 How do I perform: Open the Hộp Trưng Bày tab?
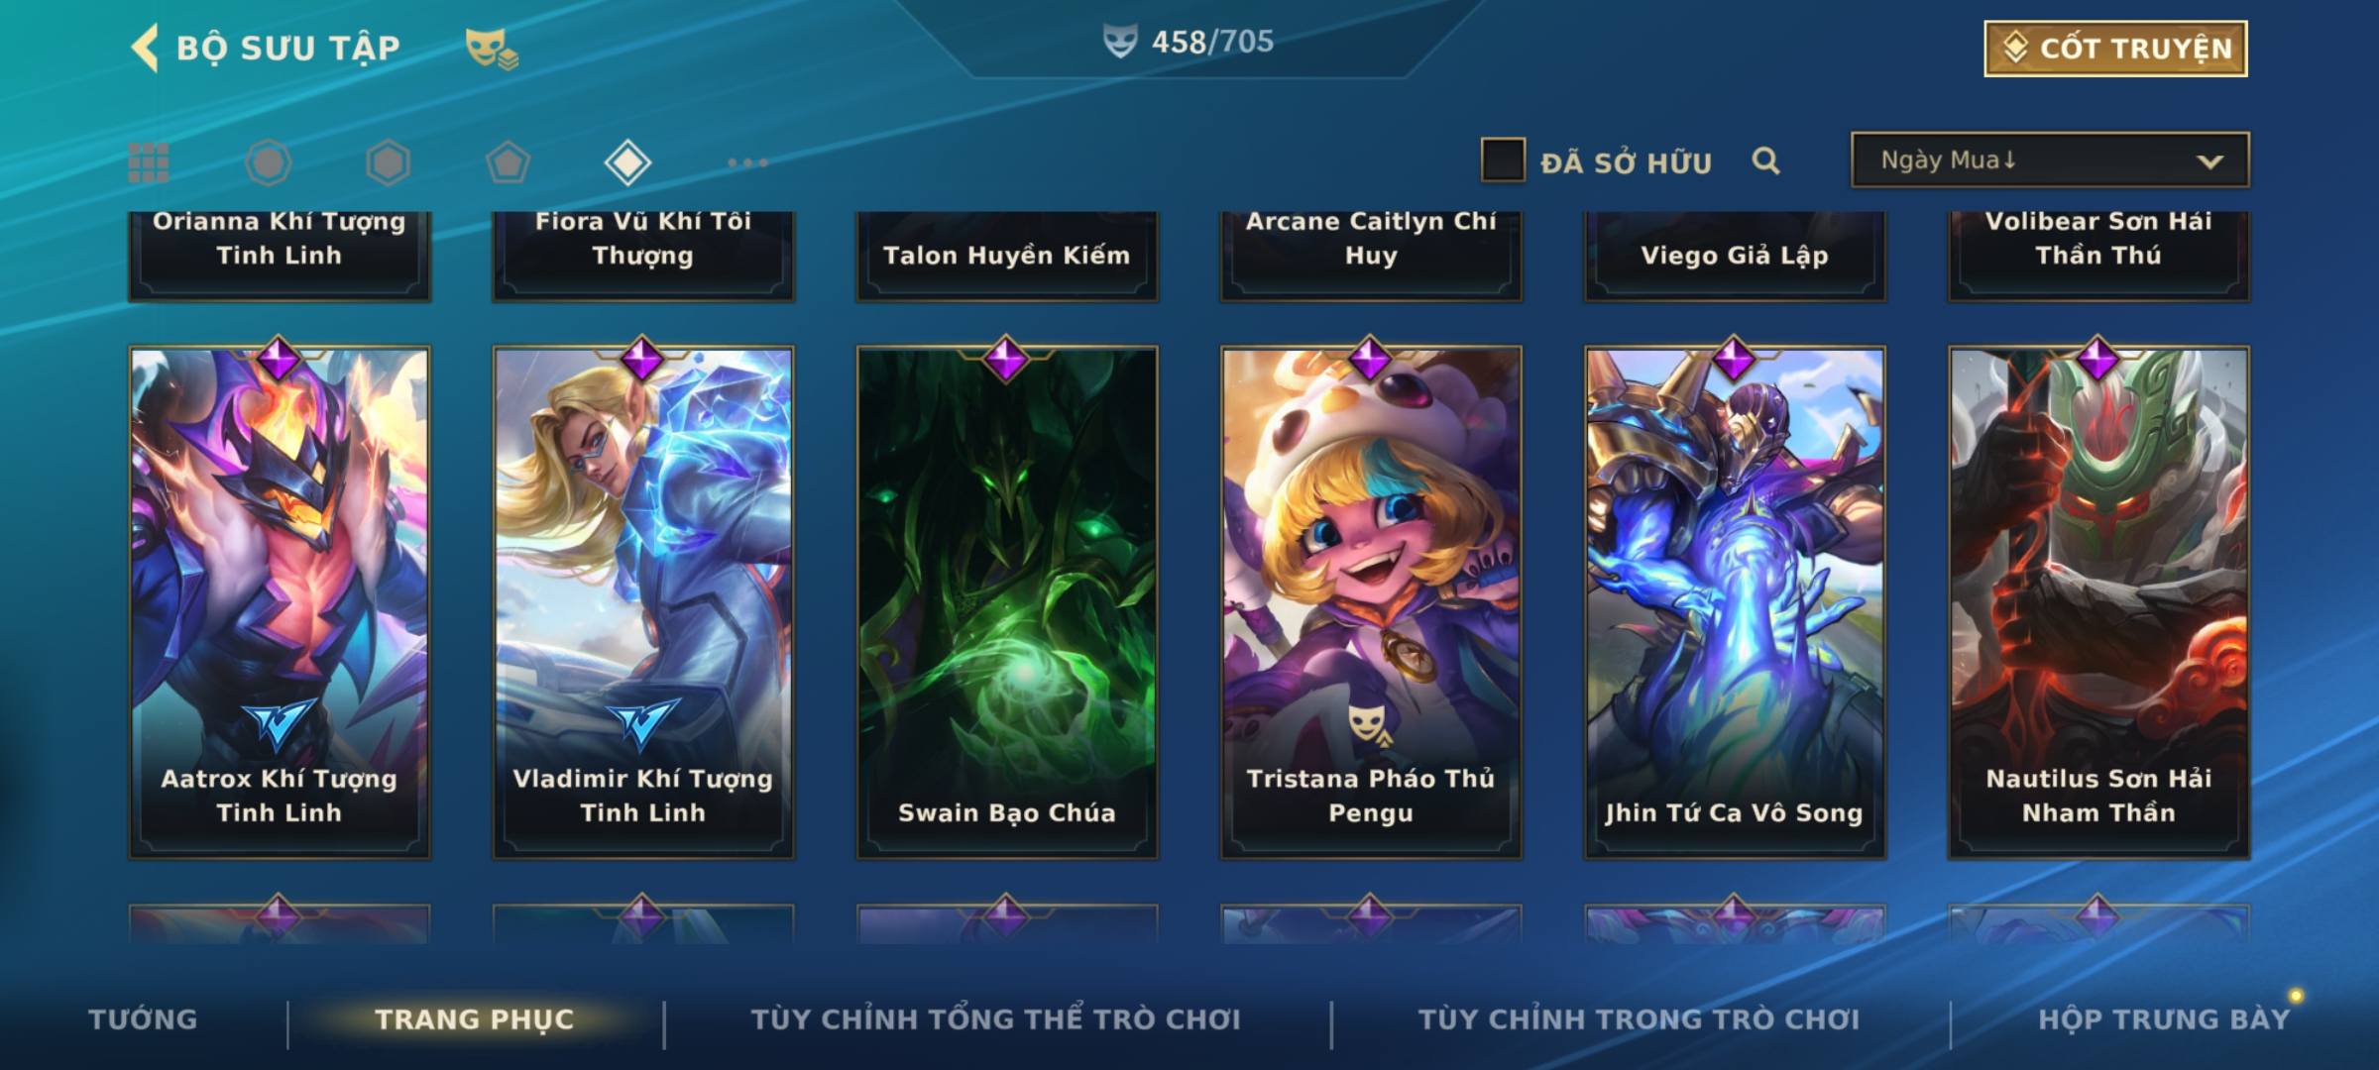(x=2164, y=1019)
